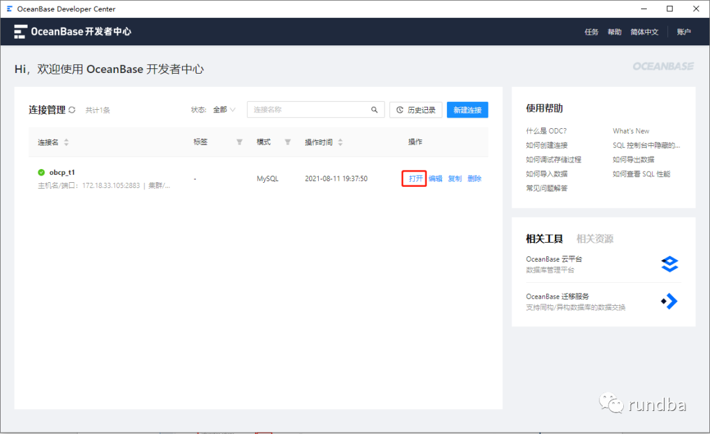This screenshot has height=434, width=710.
Task: Sort connections by name
Action: tap(66, 142)
